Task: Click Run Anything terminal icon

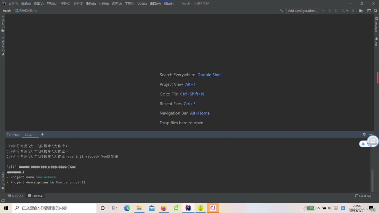Action: tap(369, 11)
